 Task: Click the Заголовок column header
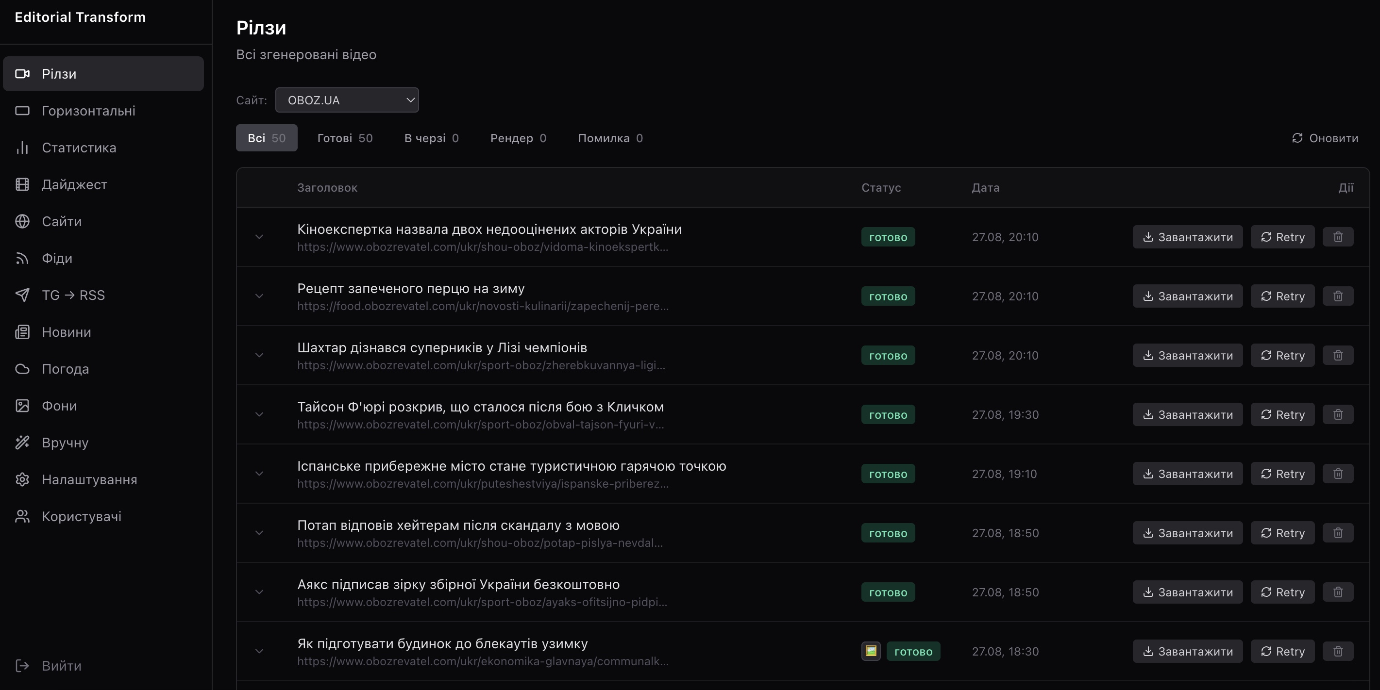click(327, 188)
